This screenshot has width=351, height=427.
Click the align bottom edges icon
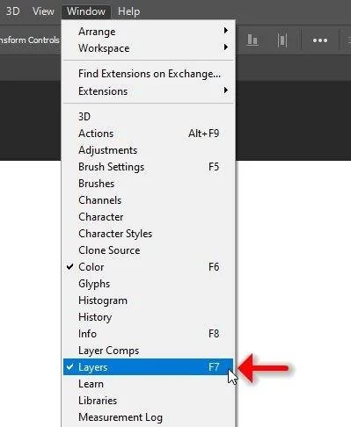click(252, 40)
